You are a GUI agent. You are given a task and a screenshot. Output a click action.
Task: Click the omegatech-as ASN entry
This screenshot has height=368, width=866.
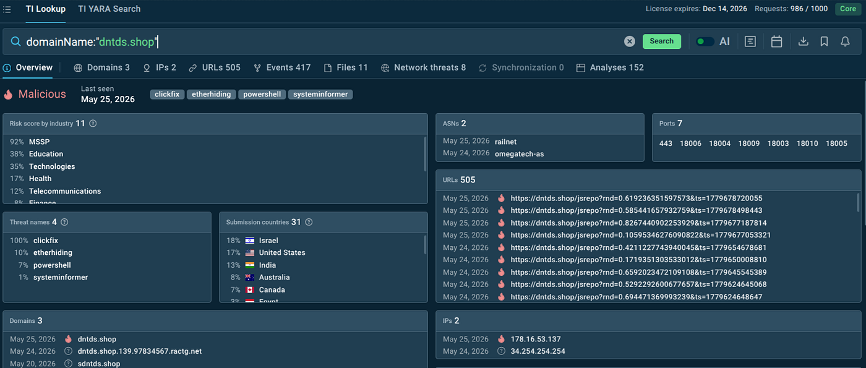520,153
